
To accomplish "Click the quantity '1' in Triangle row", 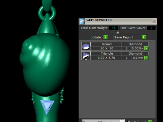I will 127,58.
